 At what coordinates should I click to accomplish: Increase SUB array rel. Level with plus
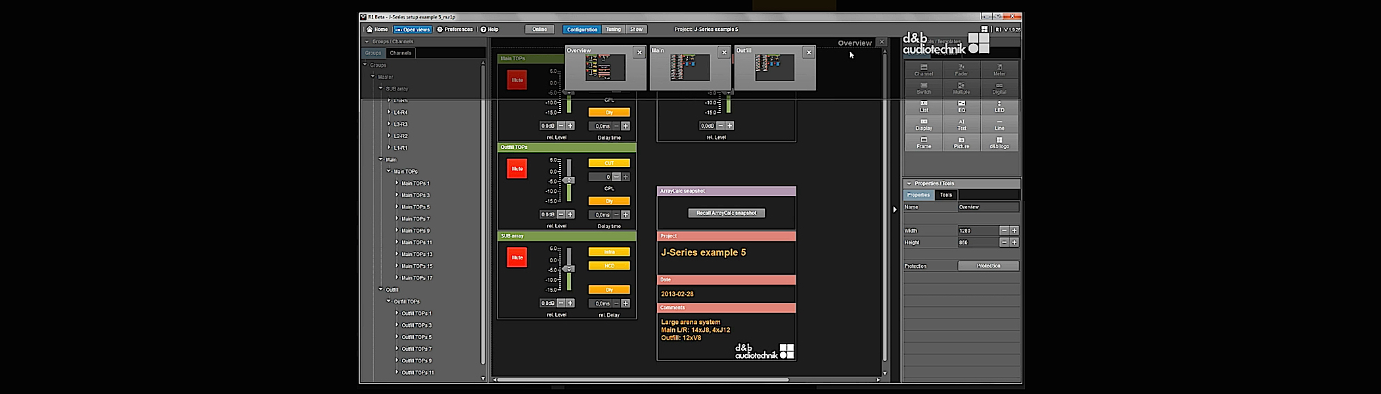coord(570,304)
